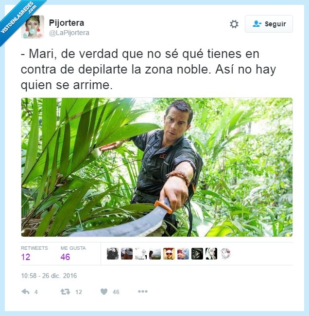Click the Pijortera display name

coord(67,23)
